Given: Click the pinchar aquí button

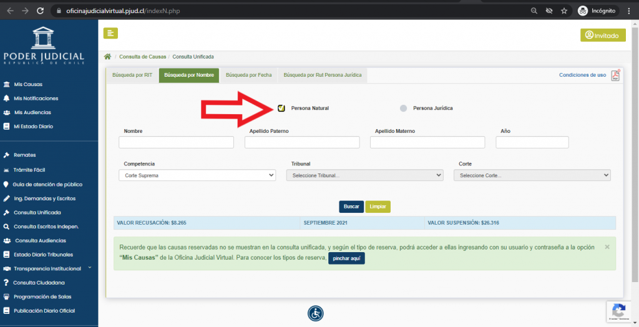Looking at the screenshot, I should [346, 258].
